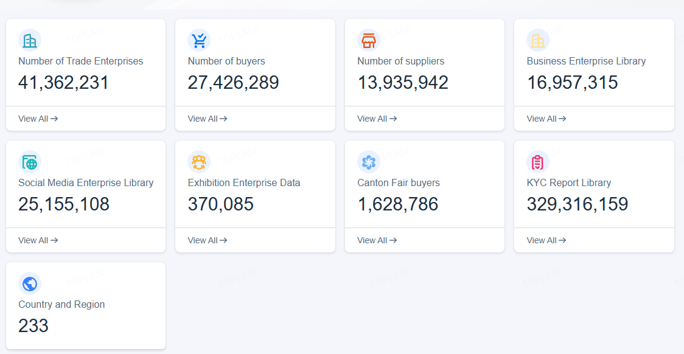This screenshot has width=684, height=354.
Task: Click the 41,362,231 trade enterprises count
Action: [x=64, y=82]
